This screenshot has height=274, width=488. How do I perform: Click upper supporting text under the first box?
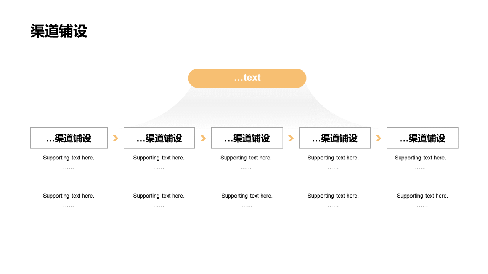click(x=69, y=162)
